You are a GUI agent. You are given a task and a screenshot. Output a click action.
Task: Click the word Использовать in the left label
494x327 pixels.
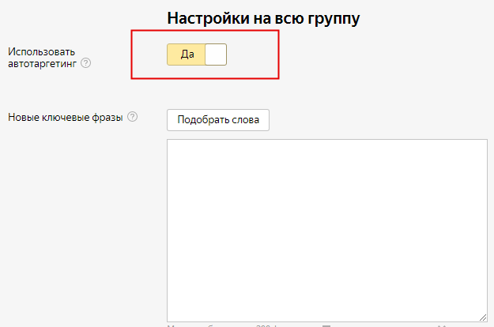coord(42,51)
